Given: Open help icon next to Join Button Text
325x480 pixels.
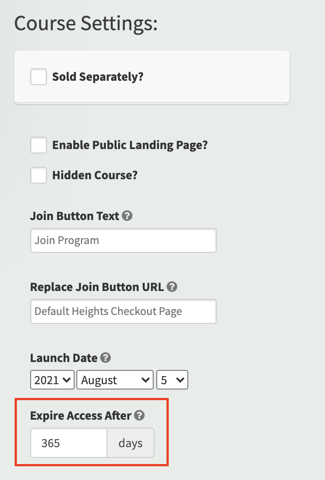Looking at the screenshot, I should point(127,216).
